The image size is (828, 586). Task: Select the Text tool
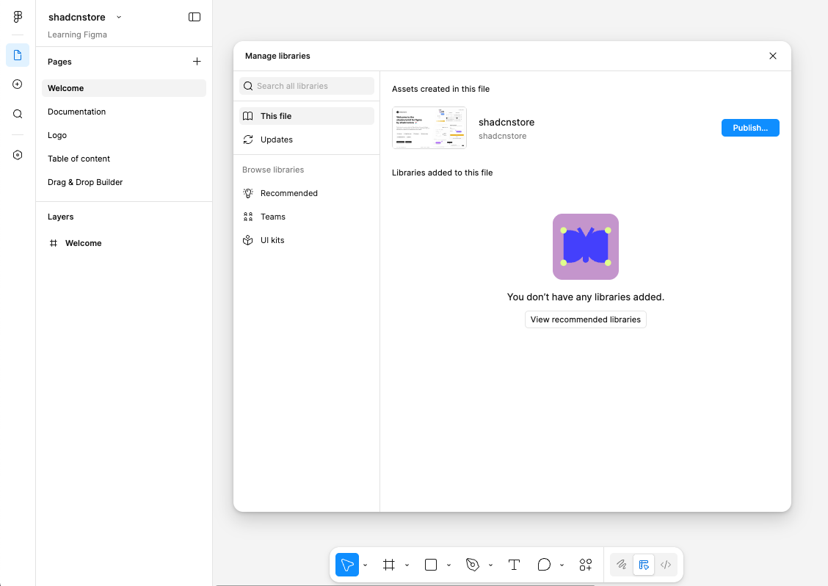click(x=514, y=565)
